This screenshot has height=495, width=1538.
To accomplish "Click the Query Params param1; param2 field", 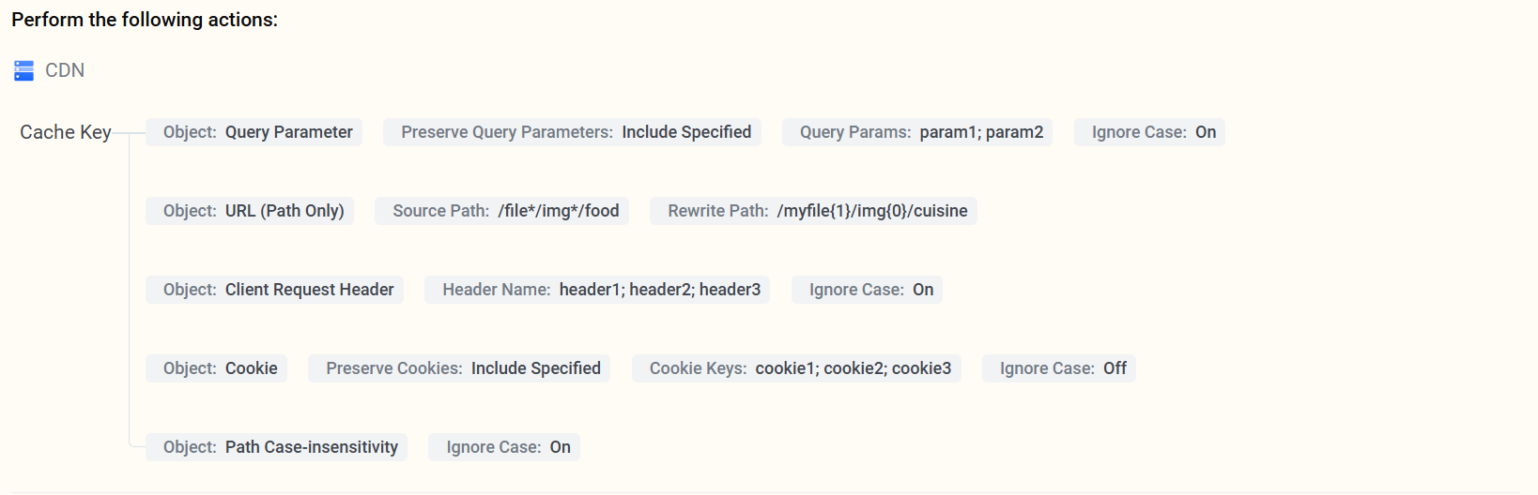I will [x=917, y=132].
